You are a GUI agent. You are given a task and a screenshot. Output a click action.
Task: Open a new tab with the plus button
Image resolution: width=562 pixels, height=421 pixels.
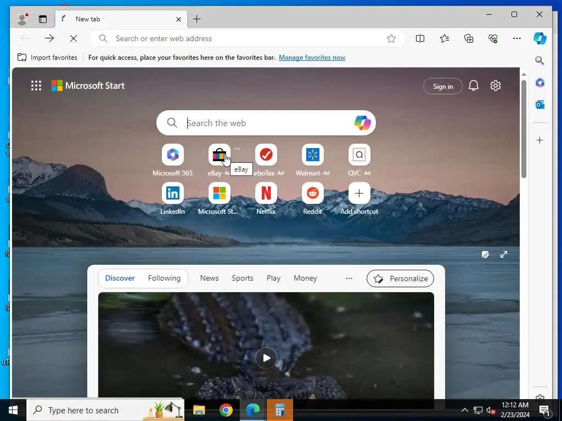(197, 19)
